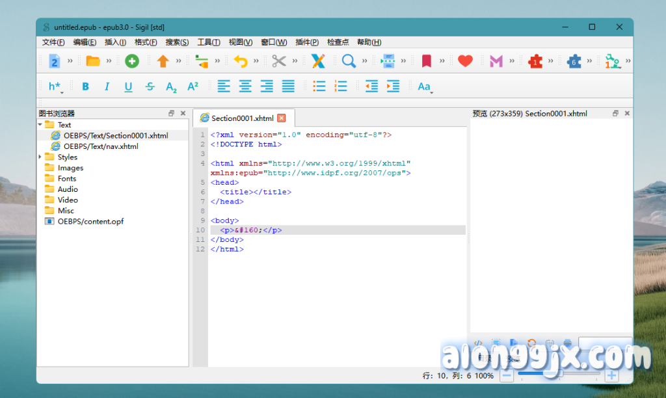This screenshot has height=398, width=666.
Task: Adjust the zoom slider in status bar
Action: [558, 375]
